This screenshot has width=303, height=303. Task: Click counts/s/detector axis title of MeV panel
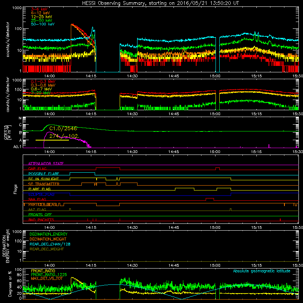(8, 95)
